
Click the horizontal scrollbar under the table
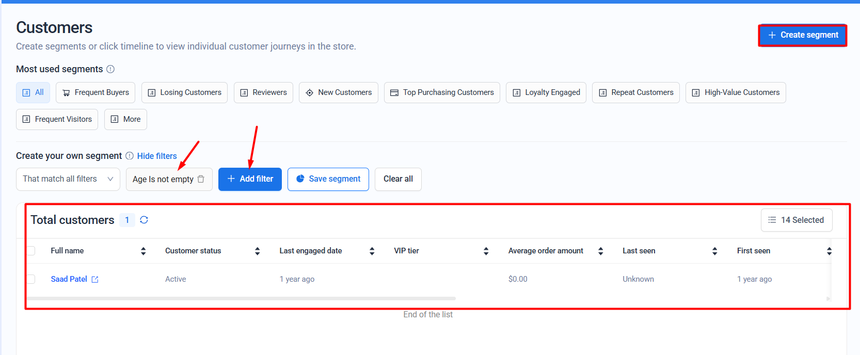point(242,298)
